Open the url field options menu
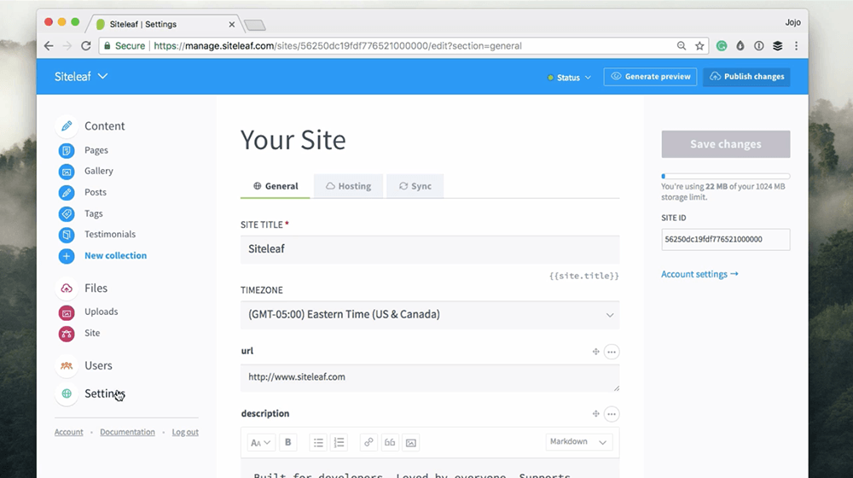Viewport: 853px width, 478px height. tap(612, 352)
